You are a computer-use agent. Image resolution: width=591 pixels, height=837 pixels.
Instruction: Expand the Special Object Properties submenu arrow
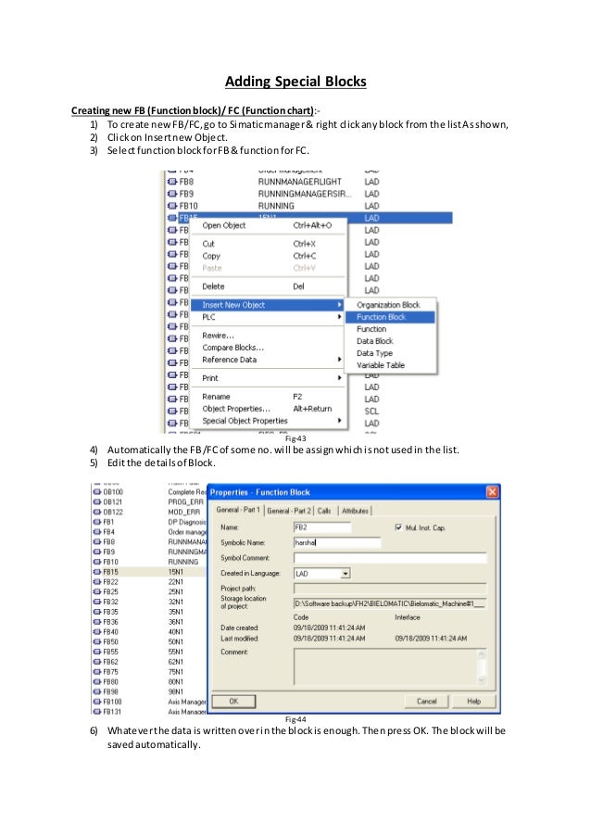pos(339,421)
